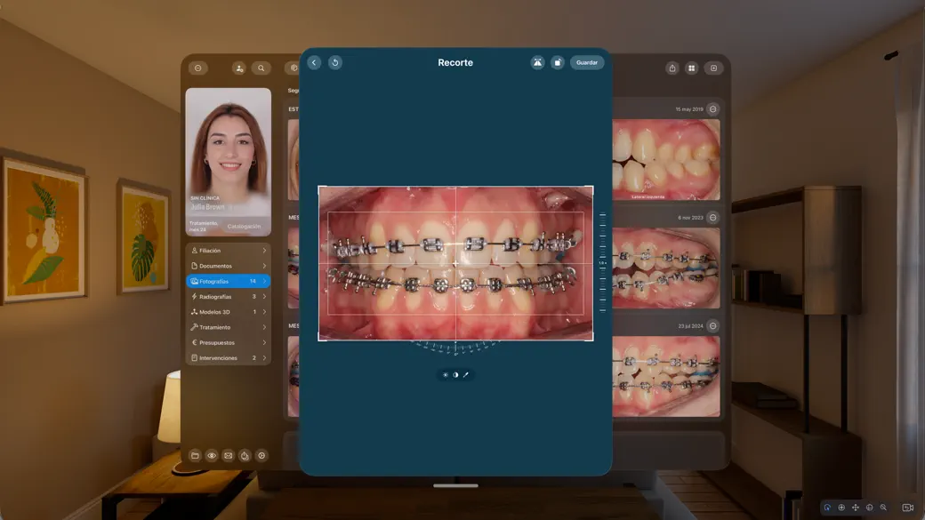The height and width of the screenshot is (520, 925).
Task: Select the brightness adjustment icon below the photo
Action: (x=446, y=374)
